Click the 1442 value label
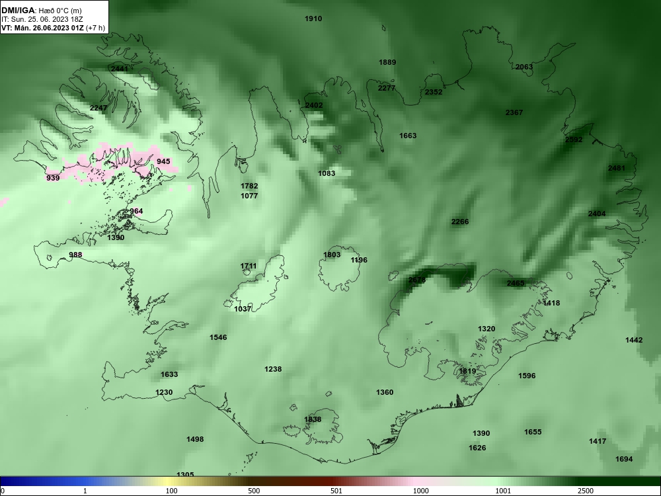This screenshot has height=496, width=661. (x=634, y=341)
